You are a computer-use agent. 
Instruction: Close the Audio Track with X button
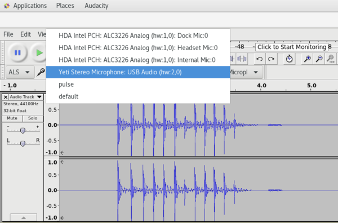(6, 97)
